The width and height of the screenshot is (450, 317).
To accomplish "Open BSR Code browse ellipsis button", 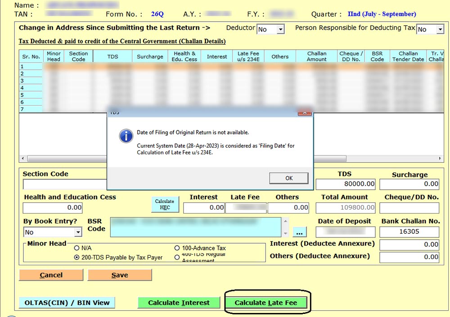I will click(300, 232).
